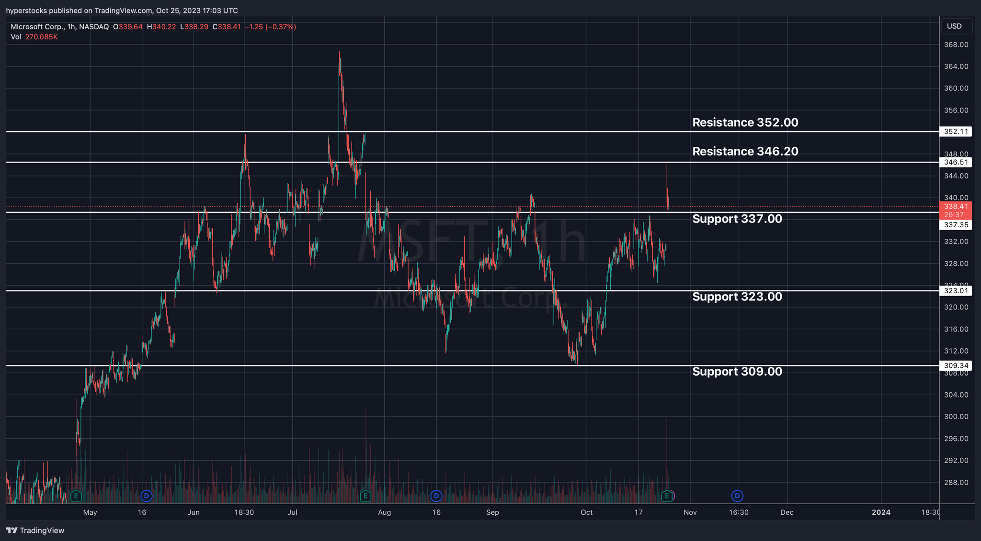Select the 309.34 price axis label
Screen dimensions: 981x541
coord(956,365)
